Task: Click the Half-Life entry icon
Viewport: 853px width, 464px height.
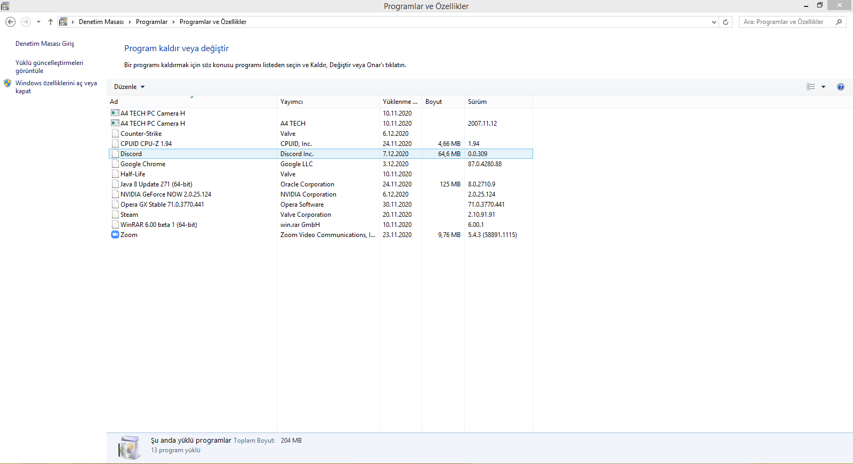Action: point(115,174)
